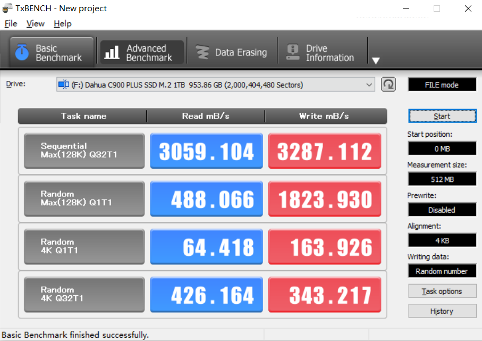Change the Prewrite Disabled setting
The width and height of the screenshot is (482, 341).
pyautogui.click(x=442, y=210)
